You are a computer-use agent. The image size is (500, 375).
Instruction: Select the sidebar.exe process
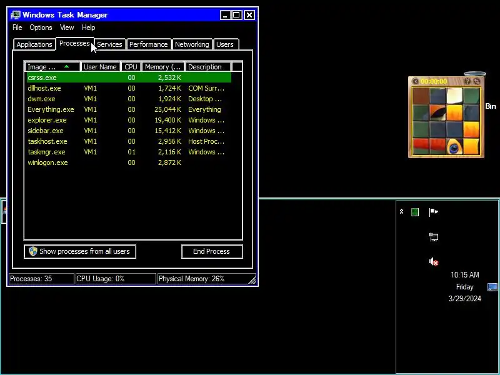pyautogui.click(x=129, y=131)
